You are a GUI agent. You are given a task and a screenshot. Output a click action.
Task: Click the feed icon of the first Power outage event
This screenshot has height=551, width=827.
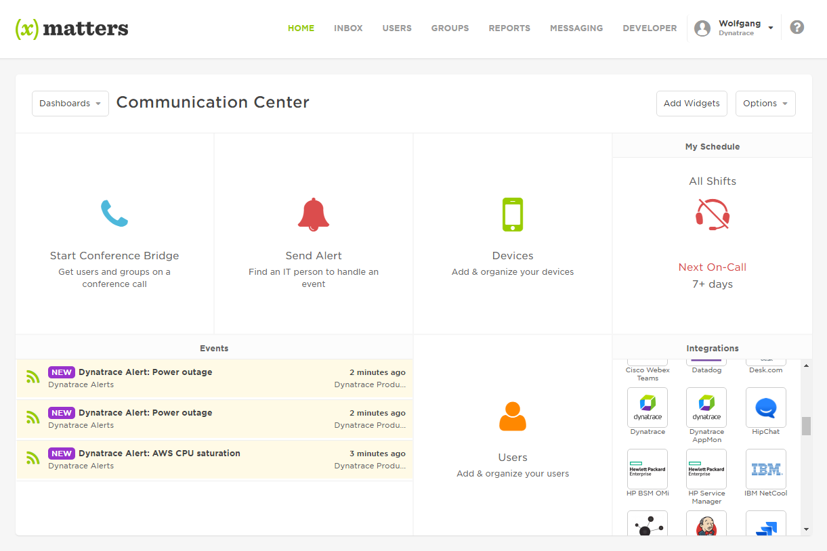pyautogui.click(x=33, y=377)
